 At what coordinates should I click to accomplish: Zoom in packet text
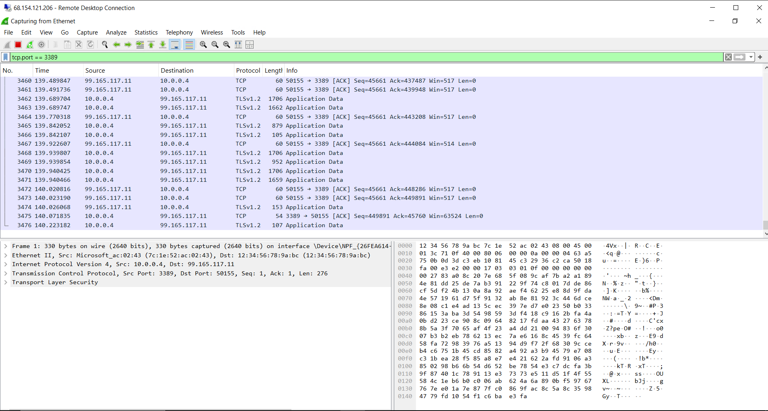click(x=203, y=45)
